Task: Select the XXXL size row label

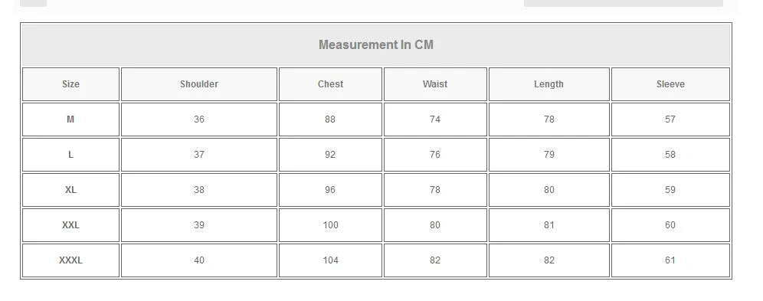Action: click(x=70, y=260)
